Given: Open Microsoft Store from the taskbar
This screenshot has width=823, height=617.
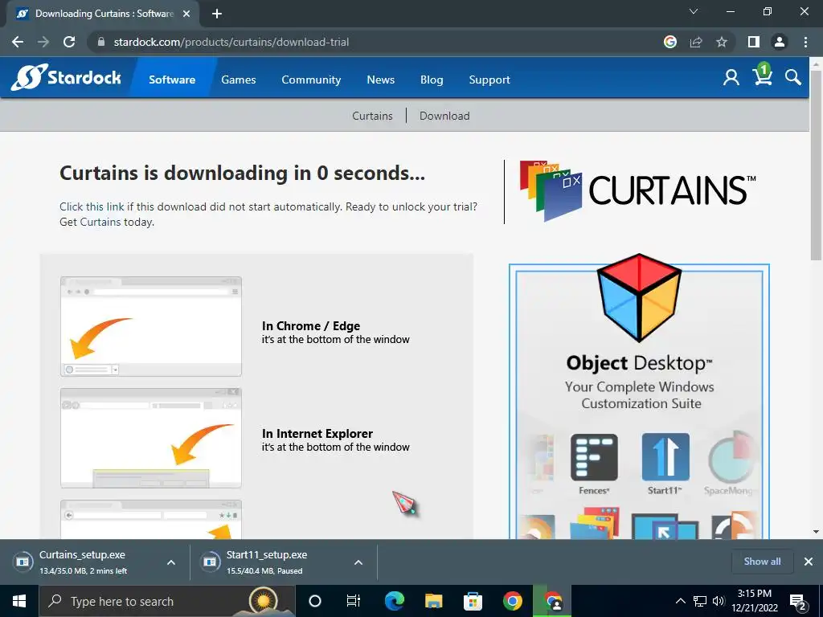Looking at the screenshot, I should coord(473,601).
